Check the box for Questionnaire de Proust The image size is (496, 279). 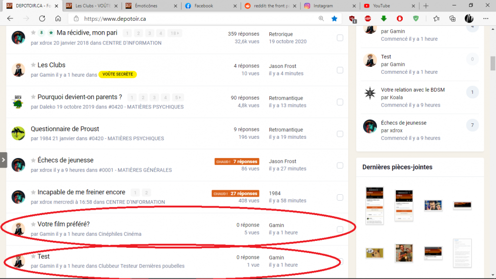click(x=340, y=134)
